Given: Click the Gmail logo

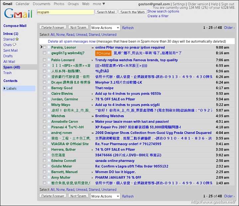Looking at the screenshot, I should (x=18, y=13).
